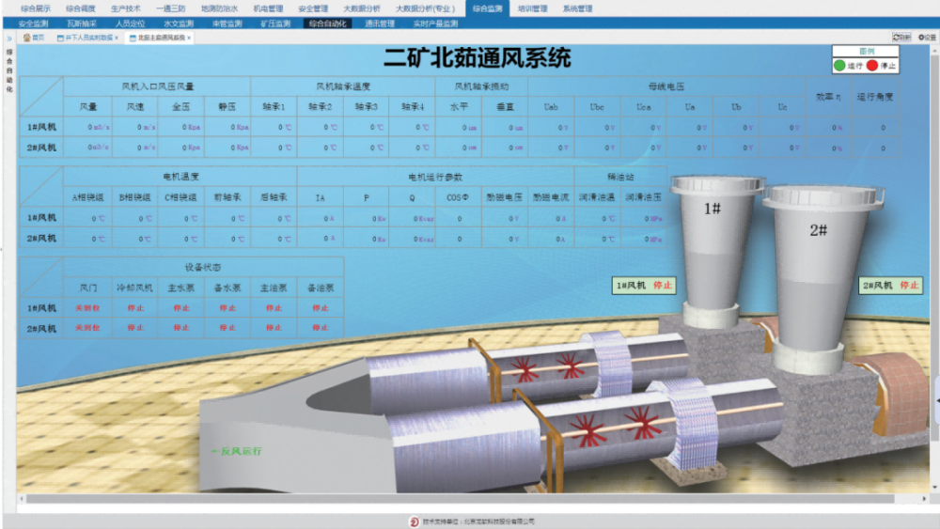This screenshot has width=940, height=529.
Task: Click the 反风运行 label
Action: click(x=237, y=451)
